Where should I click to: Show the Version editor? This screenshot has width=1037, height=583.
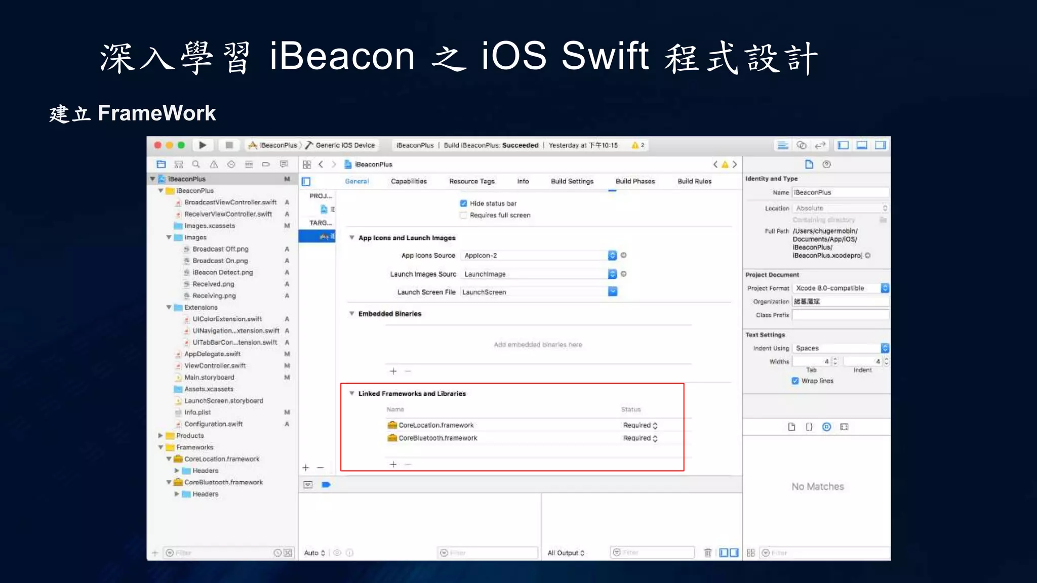820,145
